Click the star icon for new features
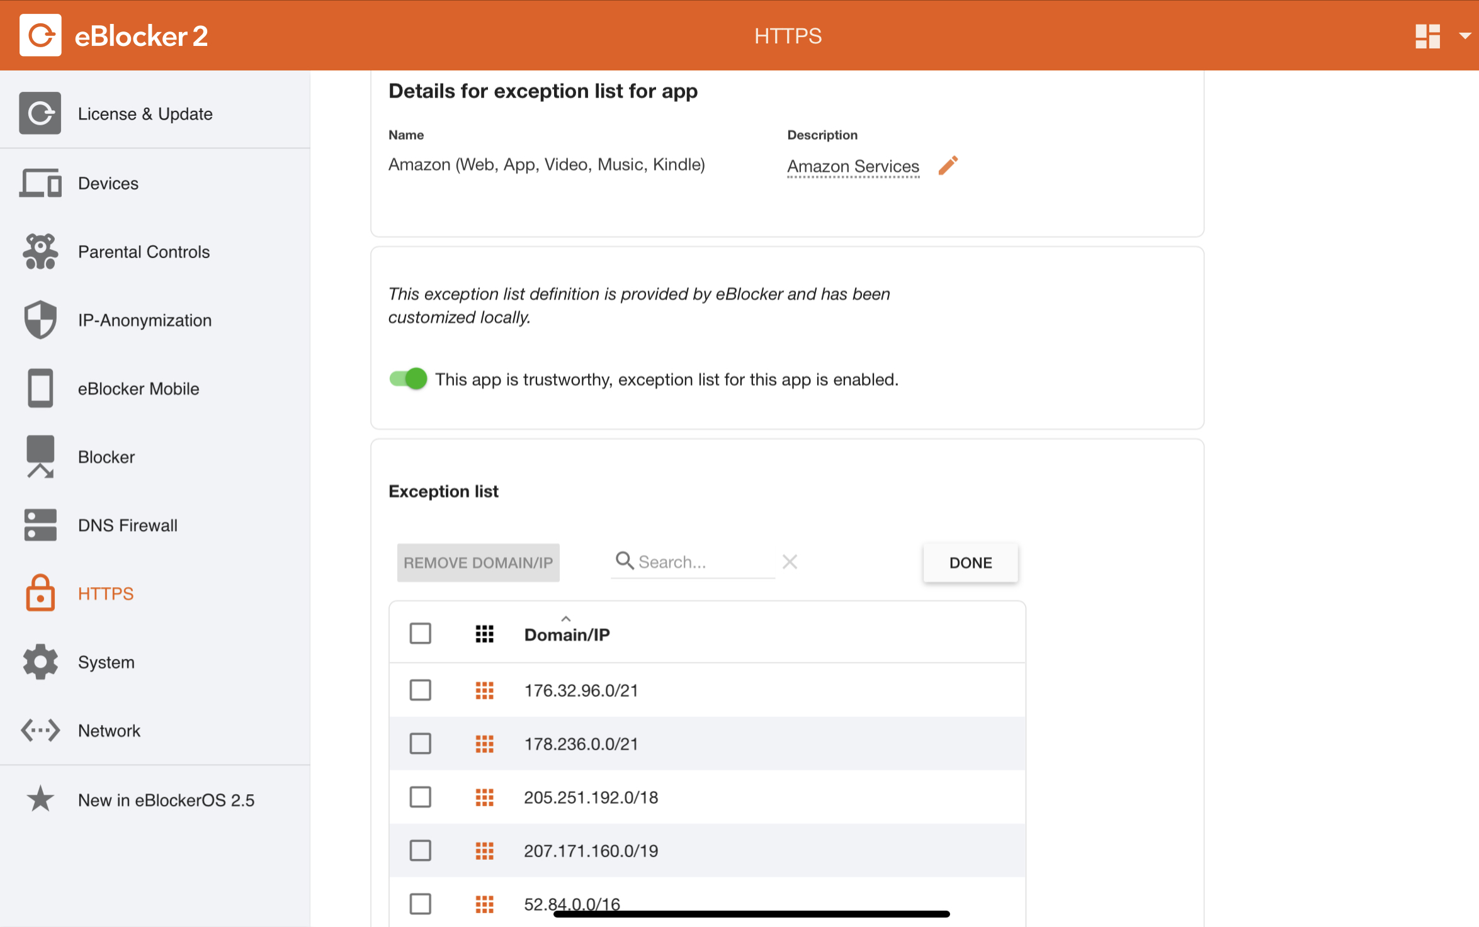Screen dimensions: 1479x927 (40, 799)
